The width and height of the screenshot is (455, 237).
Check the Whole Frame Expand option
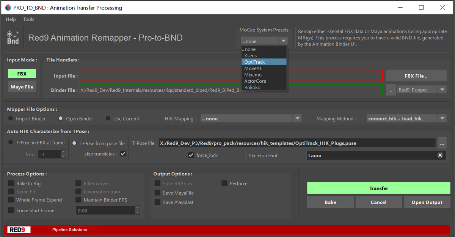coord(11,200)
